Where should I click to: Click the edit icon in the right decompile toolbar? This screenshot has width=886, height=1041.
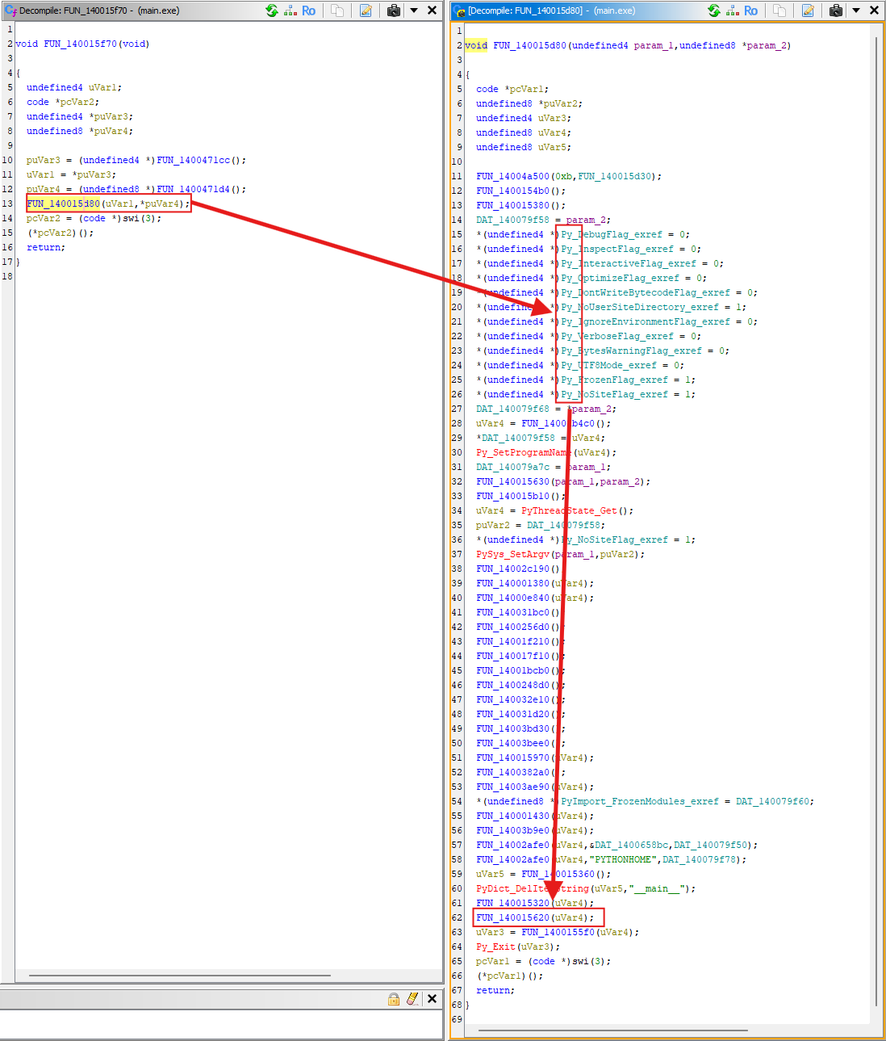[808, 10]
